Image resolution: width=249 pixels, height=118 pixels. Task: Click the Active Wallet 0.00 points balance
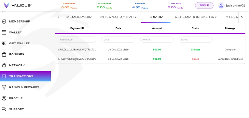(69, 7)
